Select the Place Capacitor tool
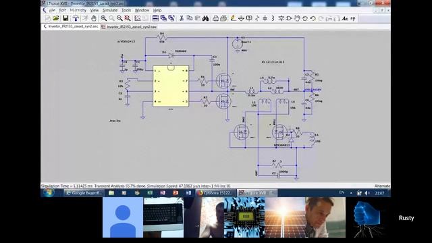 265,18
